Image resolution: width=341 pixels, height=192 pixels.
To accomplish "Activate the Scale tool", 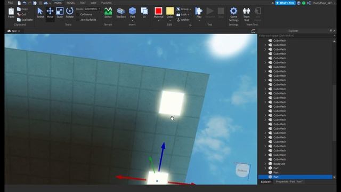I will pyautogui.click(x=60, y=13).
